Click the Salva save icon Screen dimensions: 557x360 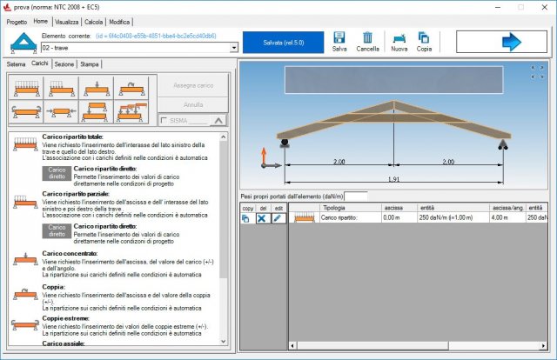339,38
